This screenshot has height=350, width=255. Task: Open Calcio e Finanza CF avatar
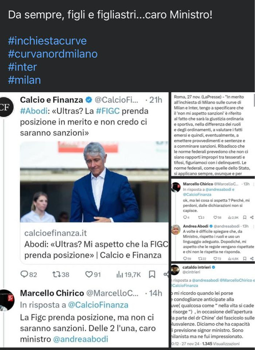coord(6,107)
